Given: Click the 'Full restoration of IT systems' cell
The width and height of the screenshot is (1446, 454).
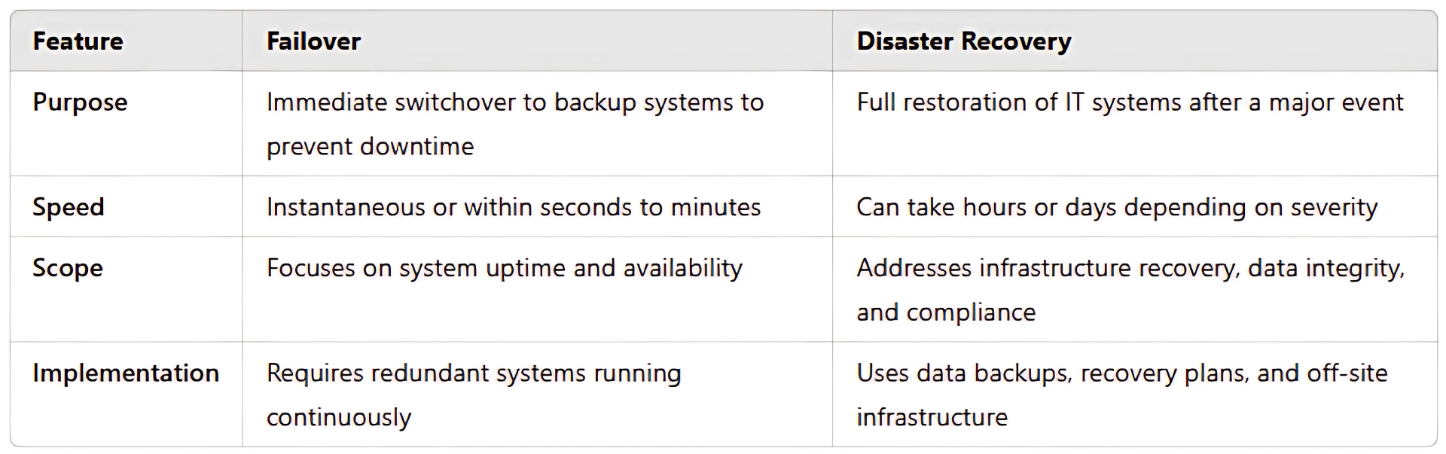Looking at the screenshot, I should point(1129,102).
